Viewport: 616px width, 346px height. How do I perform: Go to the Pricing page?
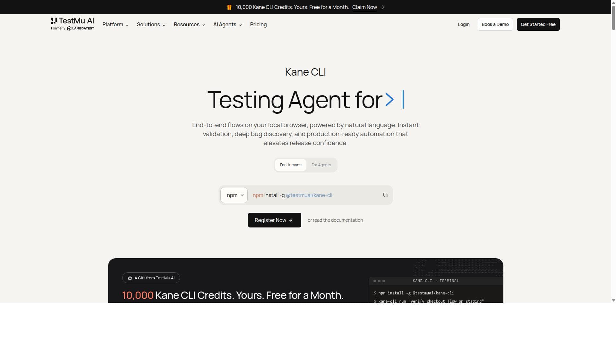pyautogui.click(x=258, y=24)
